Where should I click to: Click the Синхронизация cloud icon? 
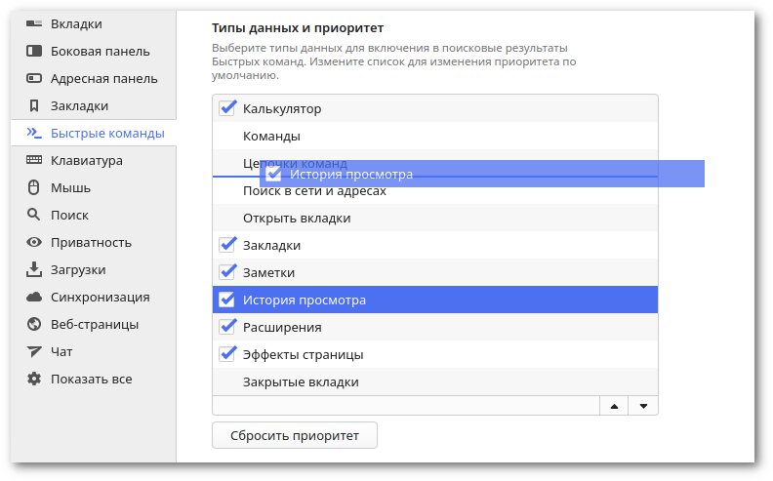tap(34, 297)
